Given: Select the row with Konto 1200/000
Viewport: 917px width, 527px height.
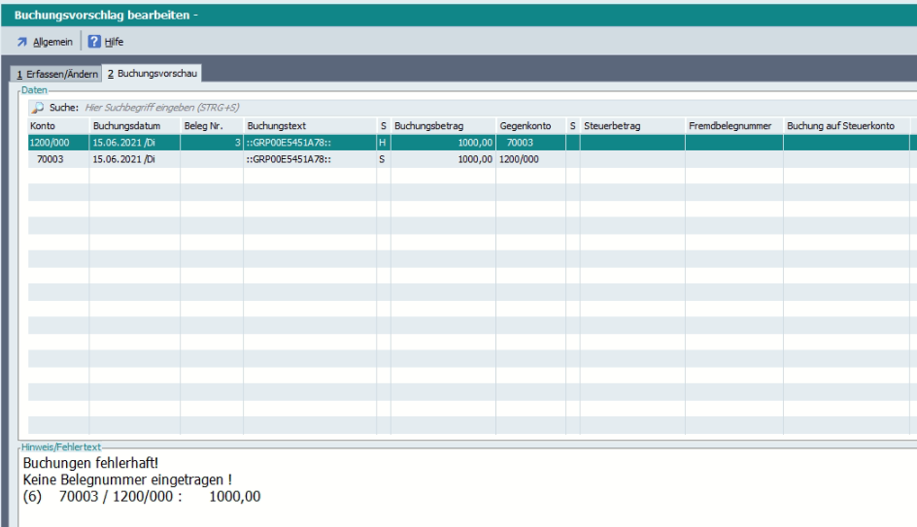Looking at the screenshot, I should coord(49,143).
